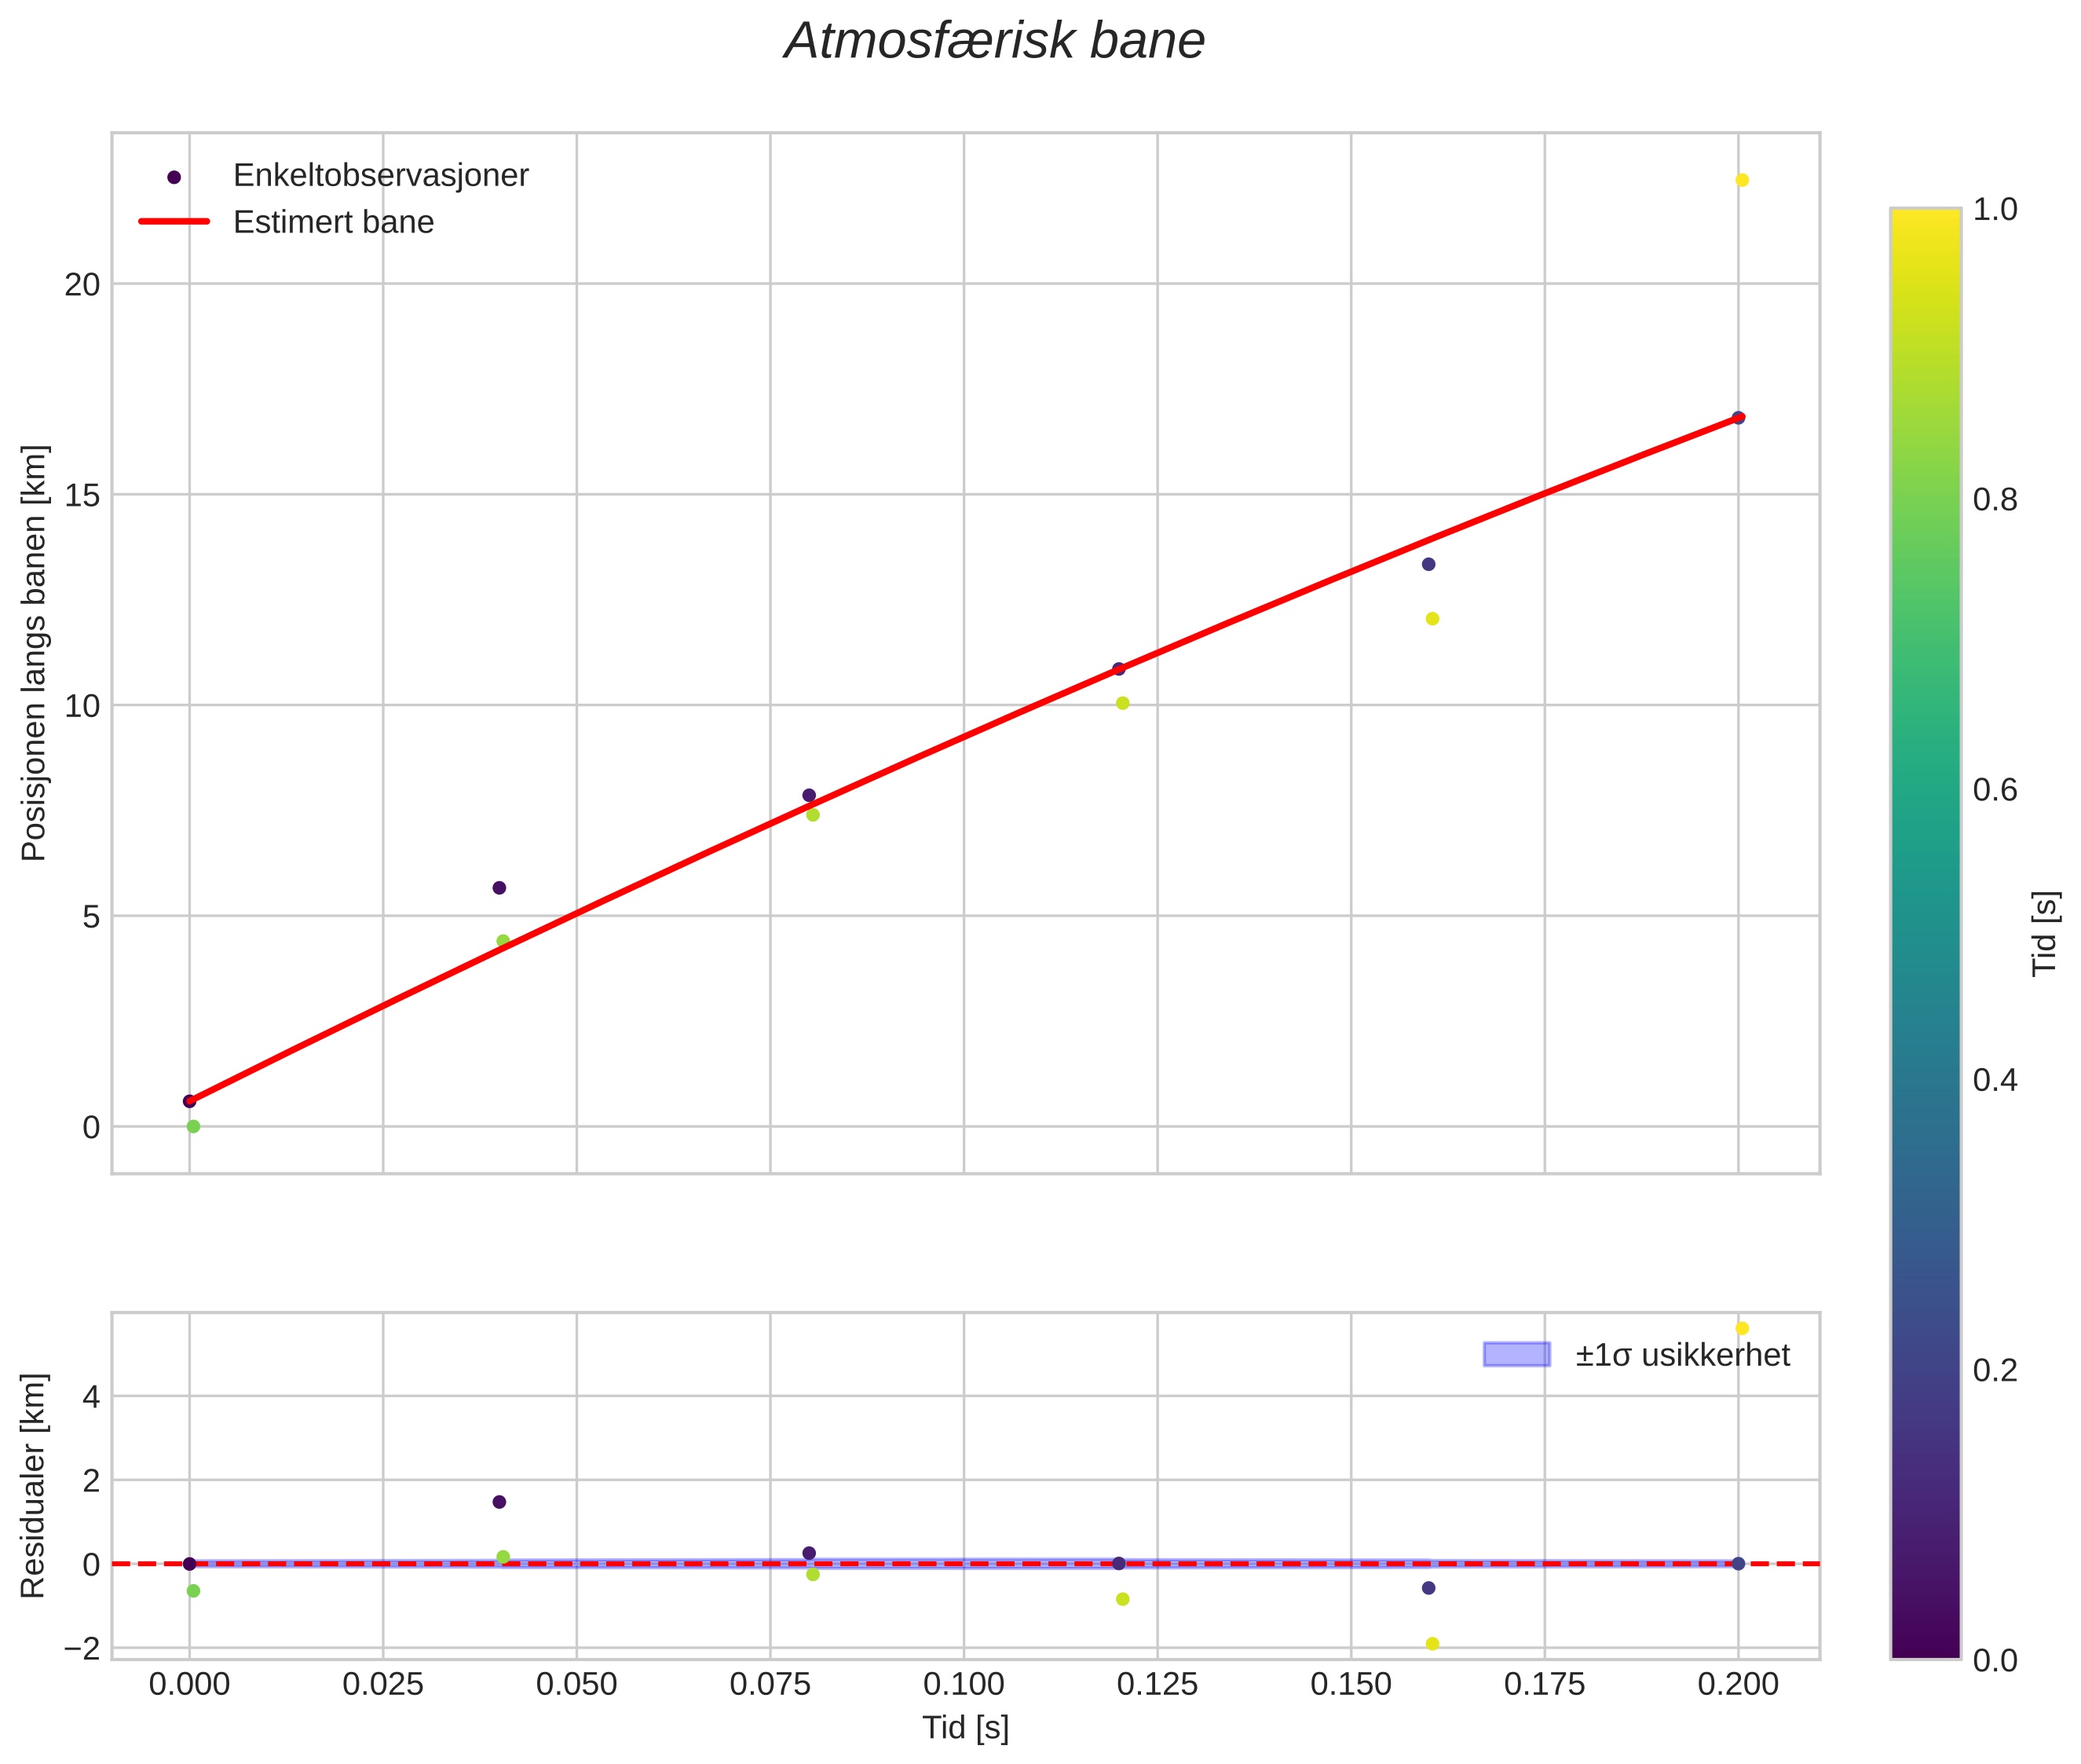Viewport: 2081px width, 1764px height.
Task: Click the plot title 'Atmosfærisk bane'
Action: click(x=994, y=42)
